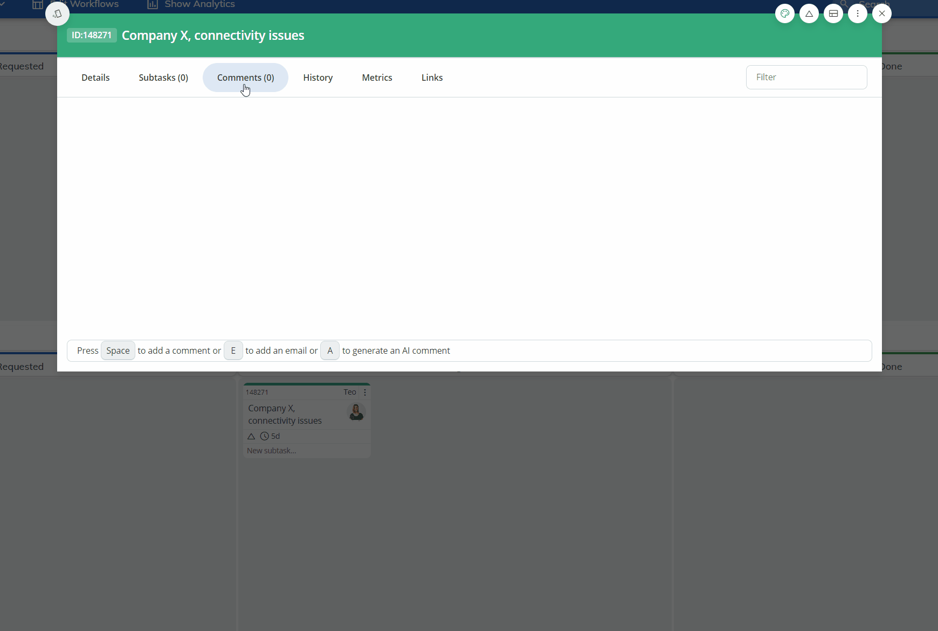Close the card dialog with X
The image size is (938, 631).
click(881, 13)
